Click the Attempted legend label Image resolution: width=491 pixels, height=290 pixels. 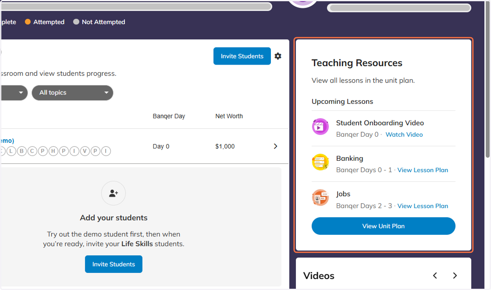click(x=49, y=22)
